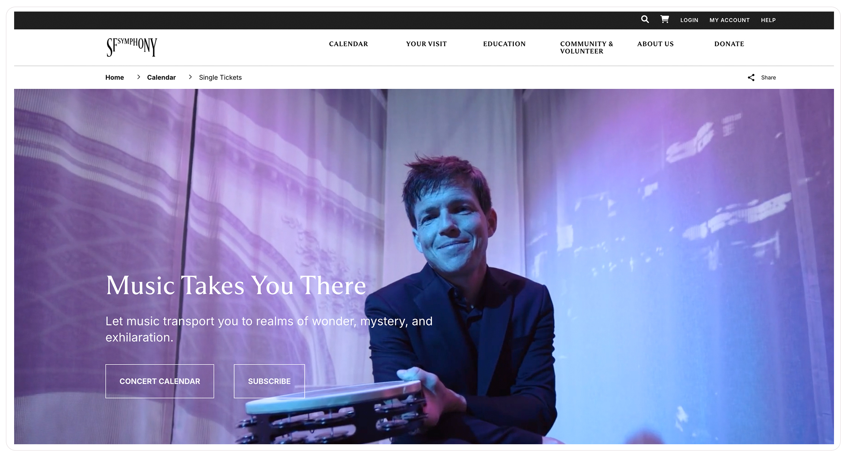847x458 pixels.
Task: View the shopping cart icon
Action: point(665,19)
